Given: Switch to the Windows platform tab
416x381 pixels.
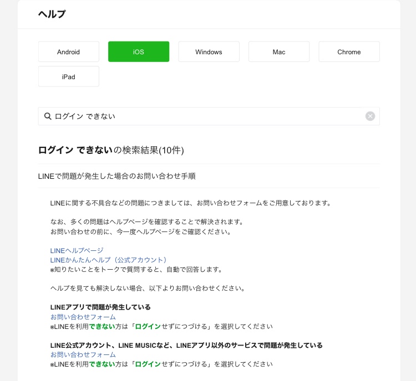Looking at the screenshot, I should pos(209,52).
